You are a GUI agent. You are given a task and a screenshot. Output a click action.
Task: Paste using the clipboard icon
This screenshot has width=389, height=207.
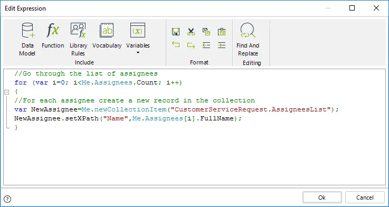[x=222, y=32]
